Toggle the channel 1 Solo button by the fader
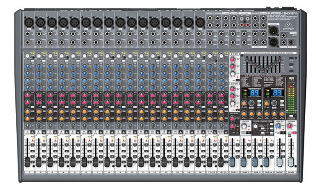316x192 pixels. 33,145
